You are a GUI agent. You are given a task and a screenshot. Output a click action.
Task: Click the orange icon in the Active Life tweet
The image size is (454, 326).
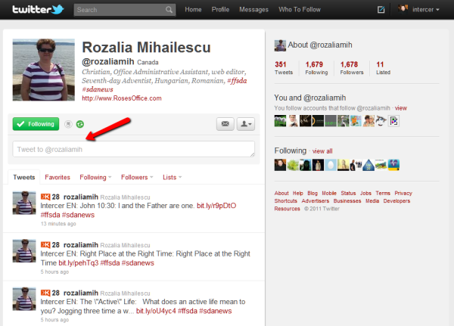pyautogui.click(x=45, y=293)
